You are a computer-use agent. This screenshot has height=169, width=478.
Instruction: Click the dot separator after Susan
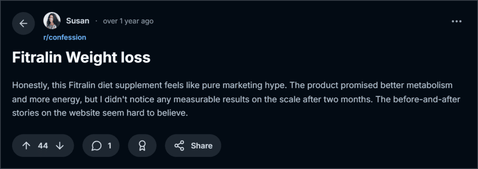(x=96, y=21)
